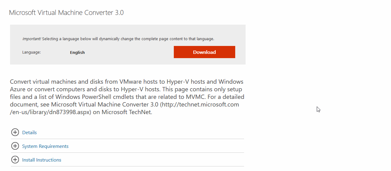Expand System Requirements using its plus icon
Image resolution: width=391 pixels, height=171 pixels.
pos(15,146)
